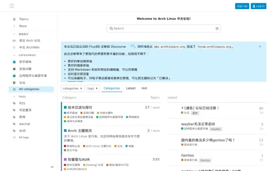Open Topics in the sidebar
Viewport: 274px width, 171px height.
click(24, 19)
